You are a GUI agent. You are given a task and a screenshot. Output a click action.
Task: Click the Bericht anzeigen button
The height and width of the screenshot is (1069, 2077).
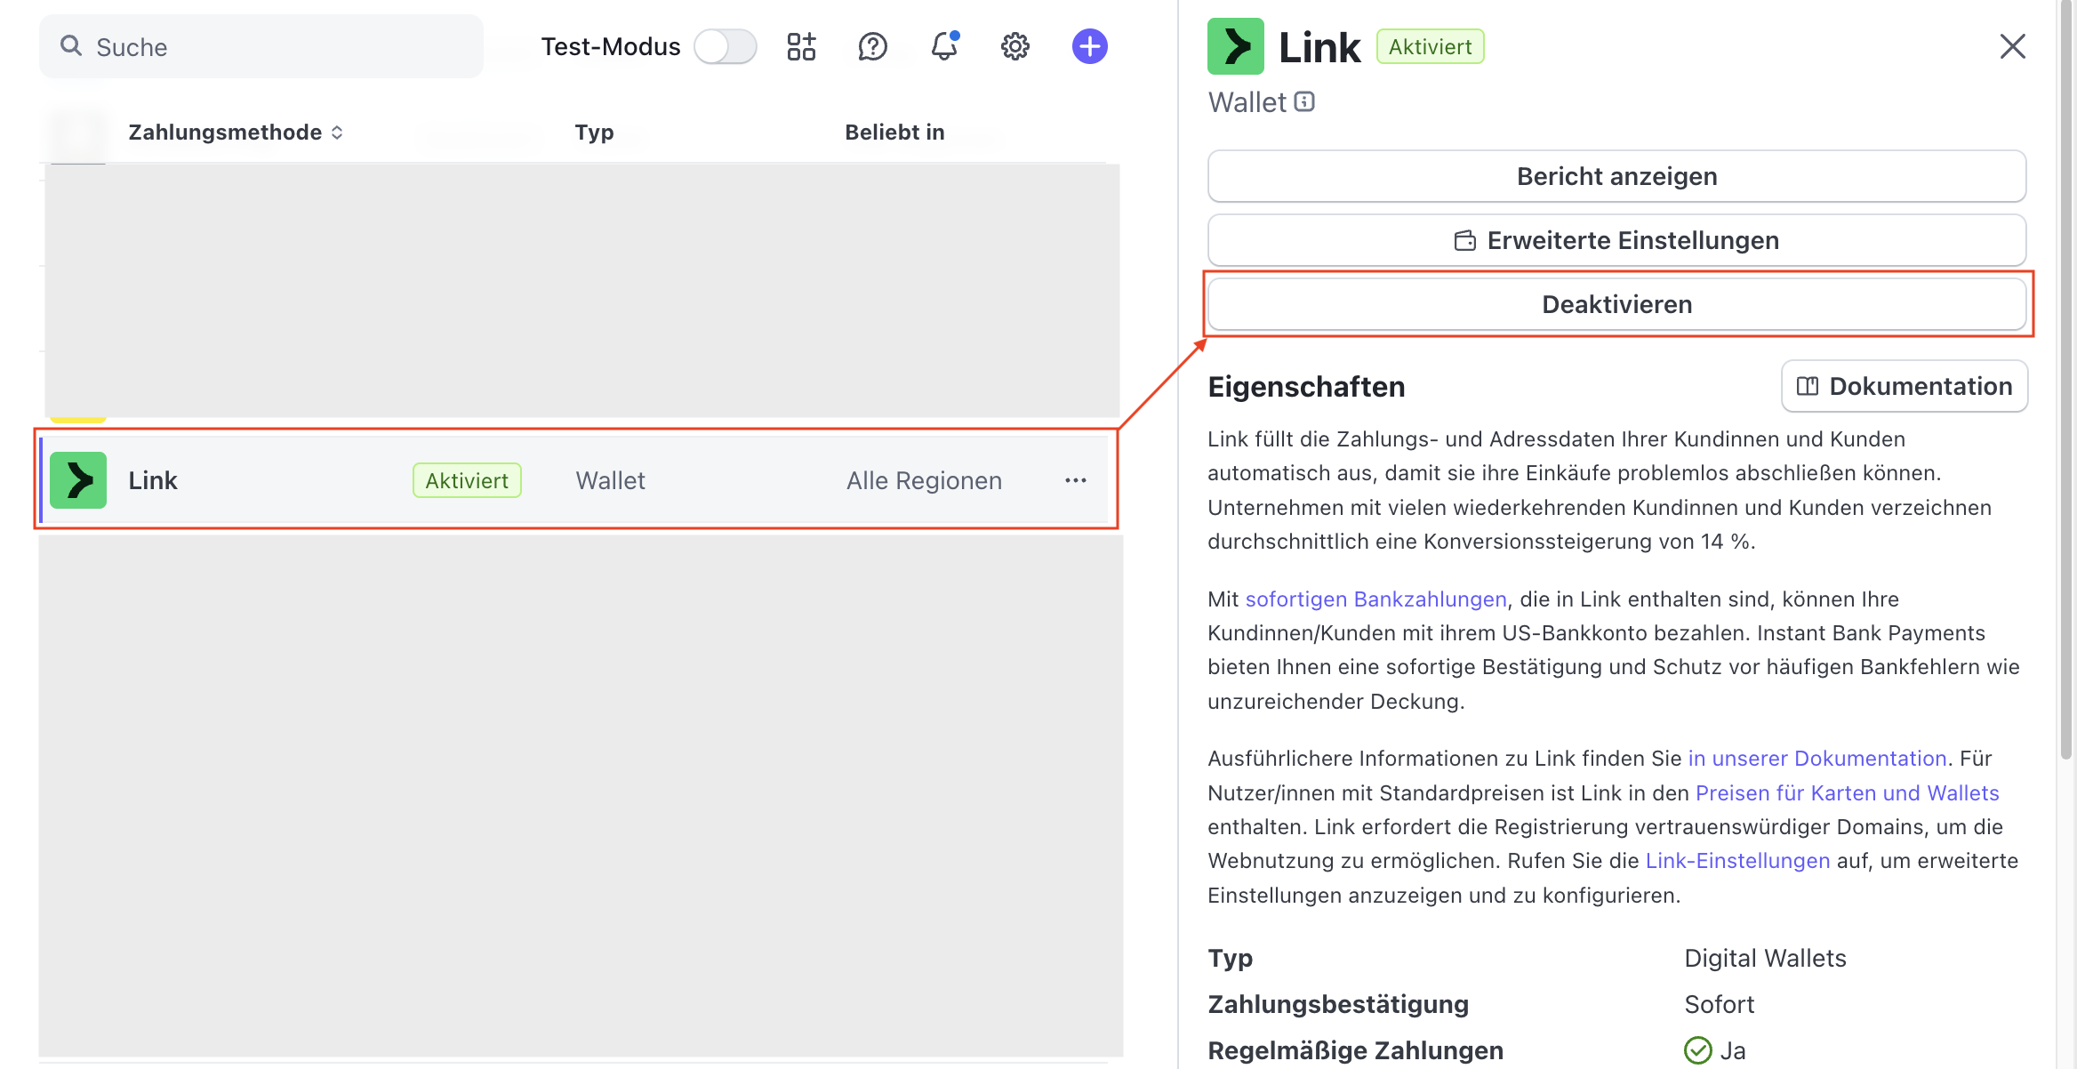[x=1616, y=176]
